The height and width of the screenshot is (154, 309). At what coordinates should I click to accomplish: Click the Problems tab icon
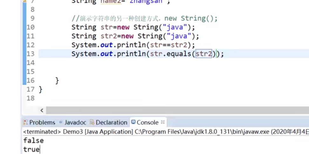[25, 122]
